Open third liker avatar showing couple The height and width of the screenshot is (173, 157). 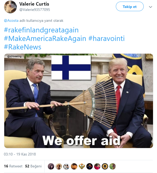(66, 166)
